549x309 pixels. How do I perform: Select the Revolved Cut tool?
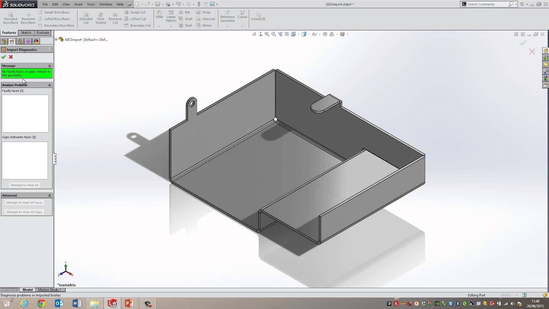tap(115, 18)
